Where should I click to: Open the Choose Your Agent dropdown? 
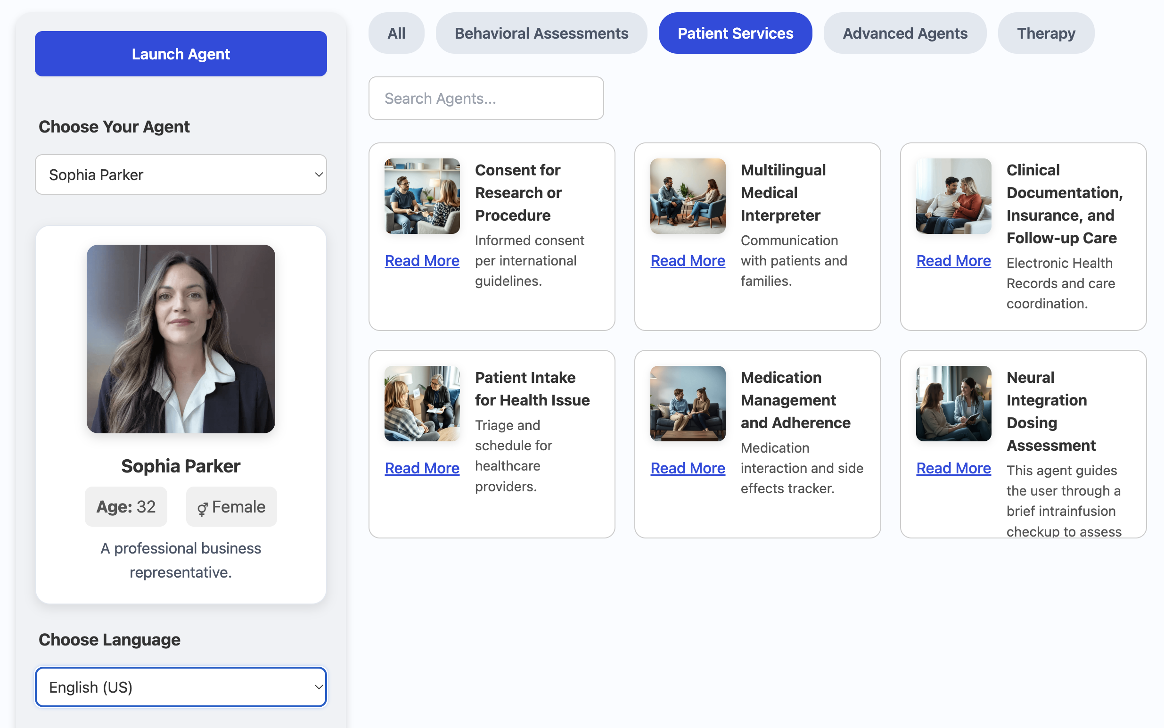[x=180, y=174]
